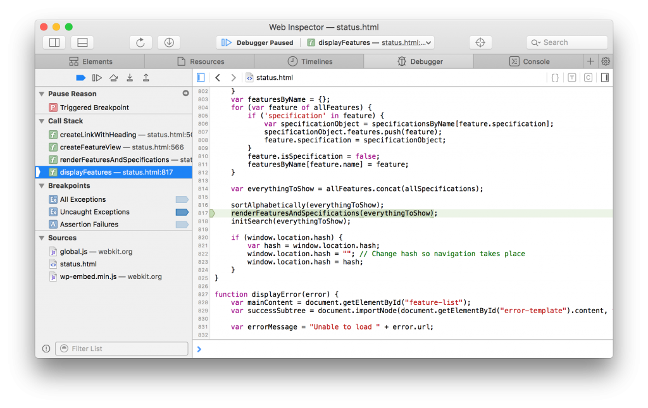The image size is (648, 408).
Task: Activate the element inspection crosshair tool
Action: (x=480, y=42)
